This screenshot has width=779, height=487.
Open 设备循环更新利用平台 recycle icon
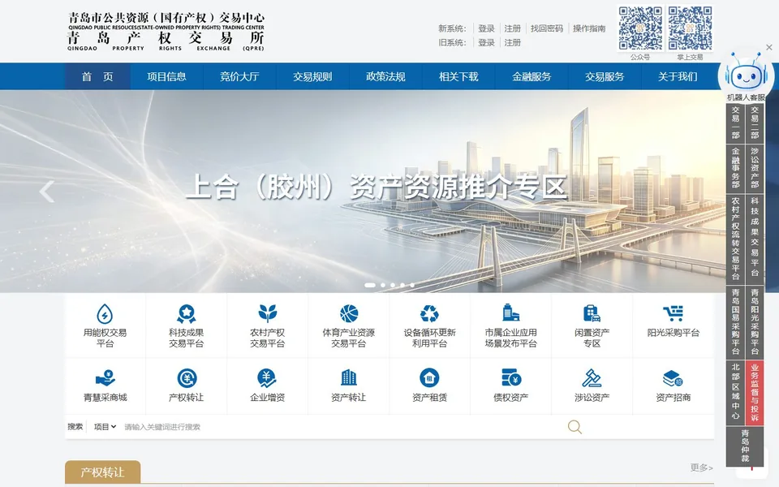(x=430, y=313)
